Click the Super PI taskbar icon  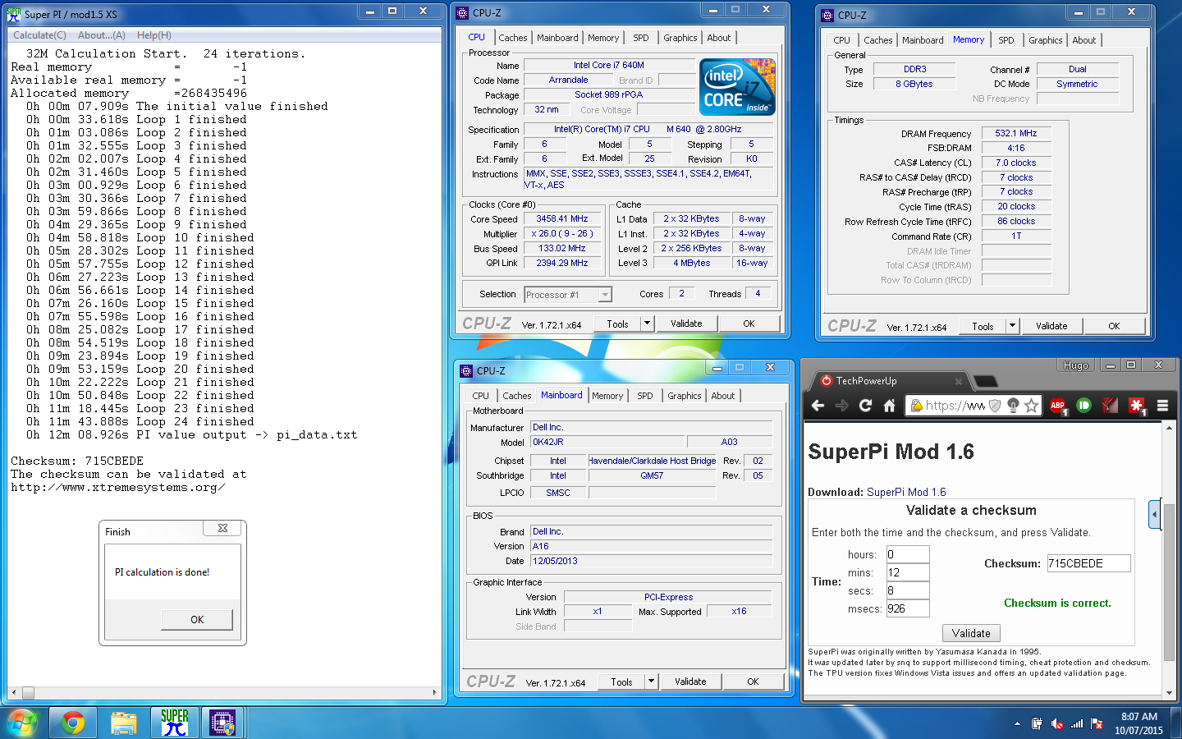(x=175, y=723)
